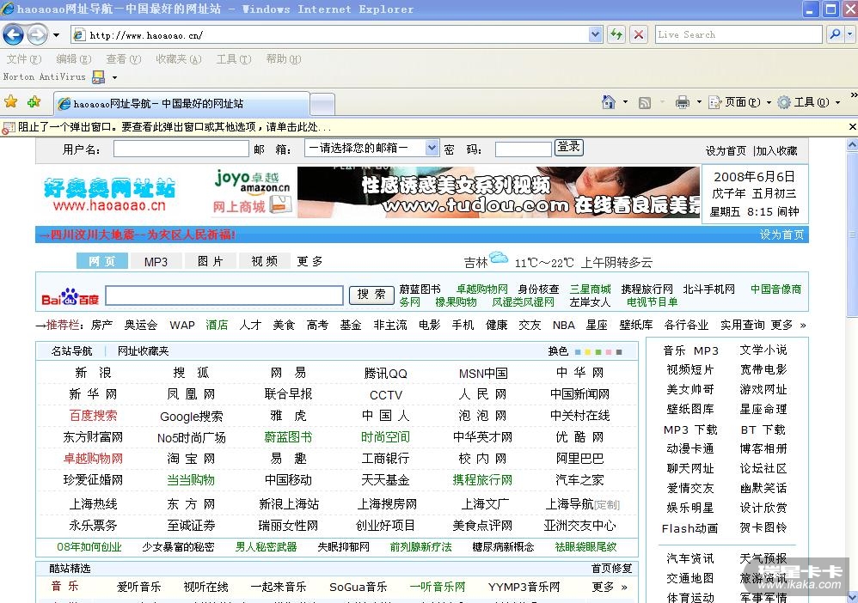Click the RSS feeds toolbar icon
The width and height of the screenshot is (858, 603).
pyautogui.click(x=645, y=102)
